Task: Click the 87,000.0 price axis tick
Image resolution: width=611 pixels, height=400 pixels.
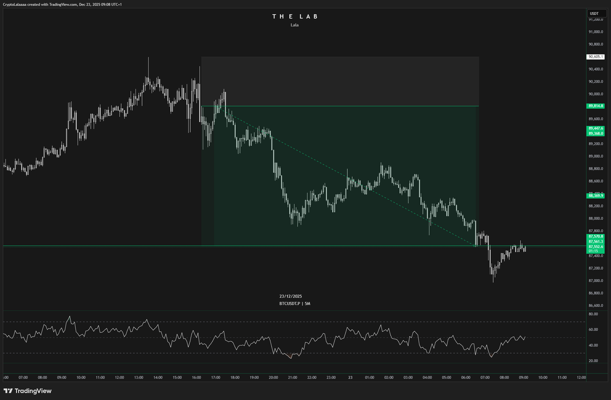Action: point(595,281)
